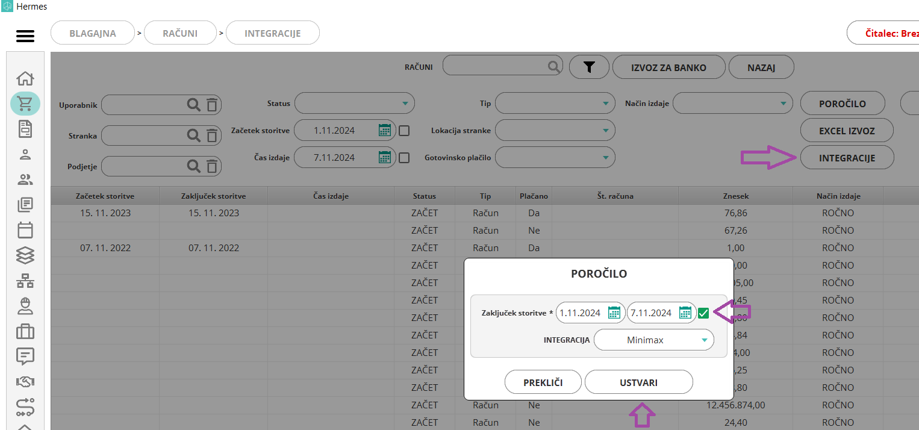The height and width of the screenshot is (430, 919).
Task: Click the POROČILO button in the filter area
Action: [843, 104]
